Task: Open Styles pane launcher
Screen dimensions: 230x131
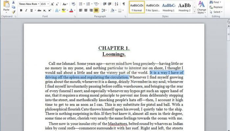Action: pyautogui.click(x=205, y=16)
